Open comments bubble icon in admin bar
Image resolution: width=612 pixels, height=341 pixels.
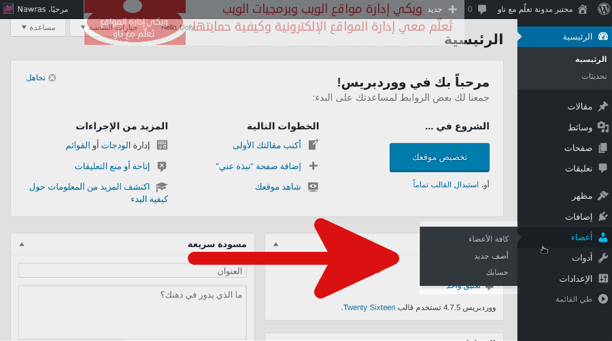click(481, 10)
